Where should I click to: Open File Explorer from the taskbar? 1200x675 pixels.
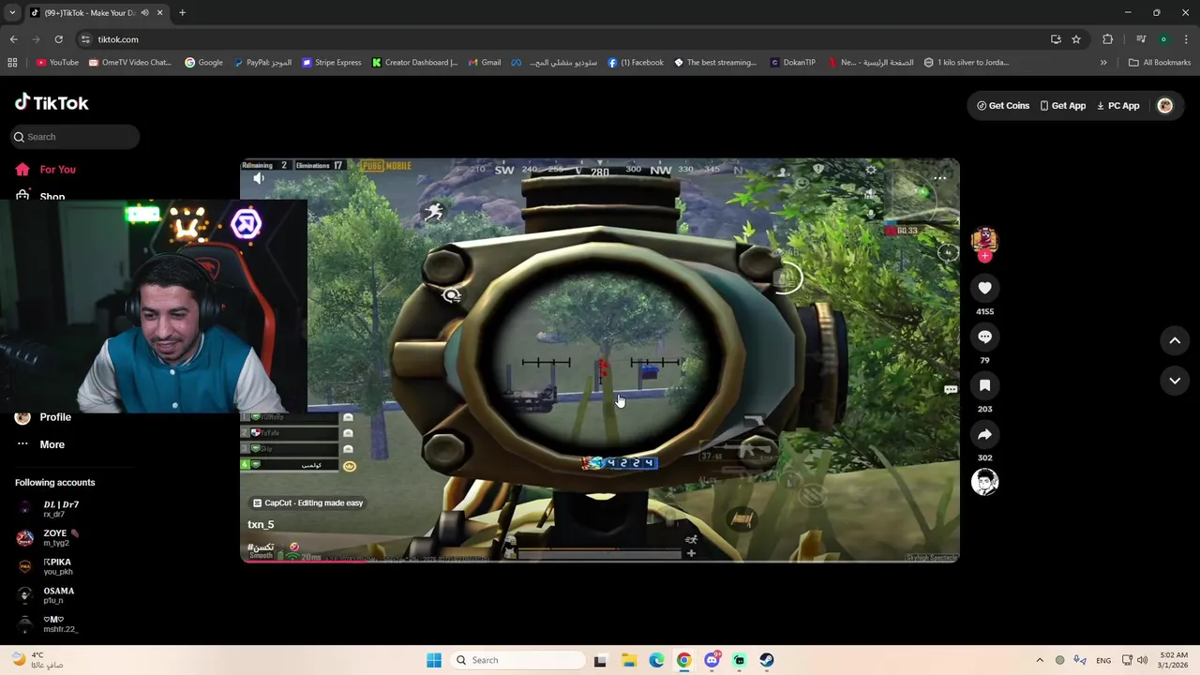click(628, 660)
